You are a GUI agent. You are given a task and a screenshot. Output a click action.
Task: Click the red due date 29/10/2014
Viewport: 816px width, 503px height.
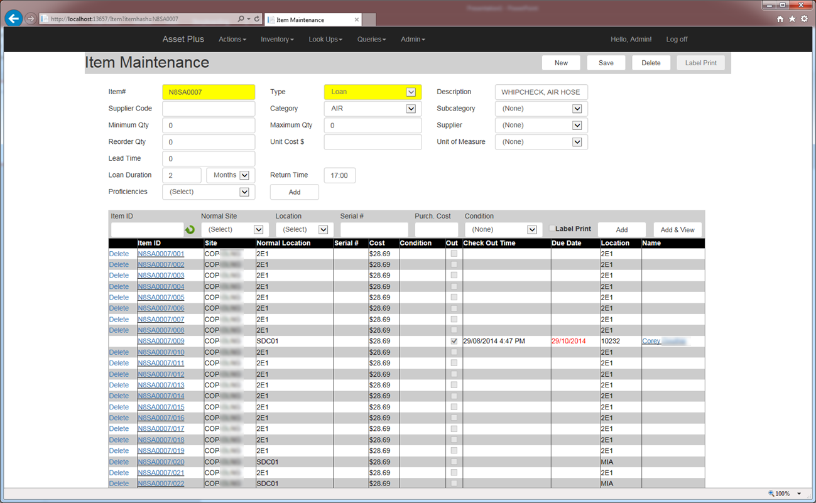pos(568,341)
